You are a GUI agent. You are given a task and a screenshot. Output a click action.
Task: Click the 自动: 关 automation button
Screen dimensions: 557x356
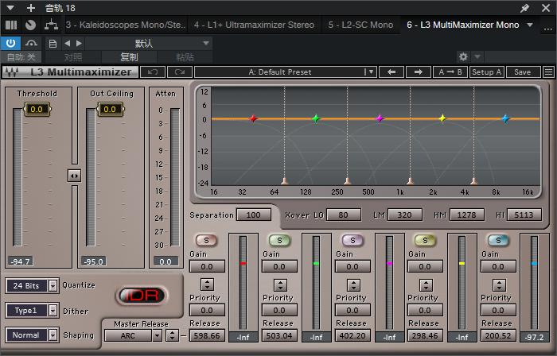[21, 56]
